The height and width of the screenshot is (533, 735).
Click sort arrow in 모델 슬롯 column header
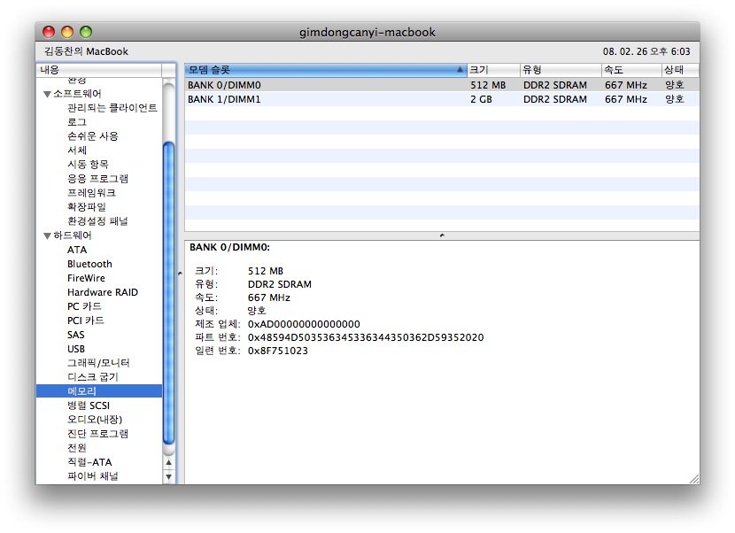(459, 69)
